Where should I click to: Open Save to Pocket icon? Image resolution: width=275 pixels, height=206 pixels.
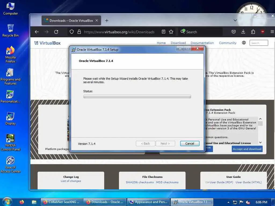(233, 32)
